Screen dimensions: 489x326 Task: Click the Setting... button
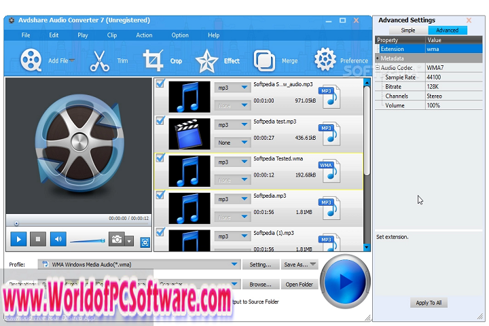pyautogui.click(x=260, y=265)
